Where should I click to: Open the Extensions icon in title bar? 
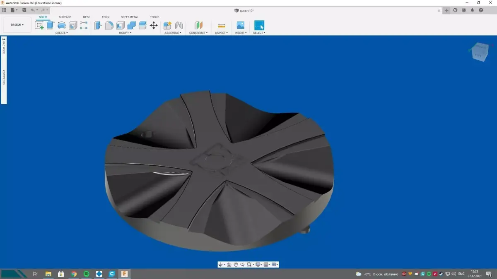[455, 10]
